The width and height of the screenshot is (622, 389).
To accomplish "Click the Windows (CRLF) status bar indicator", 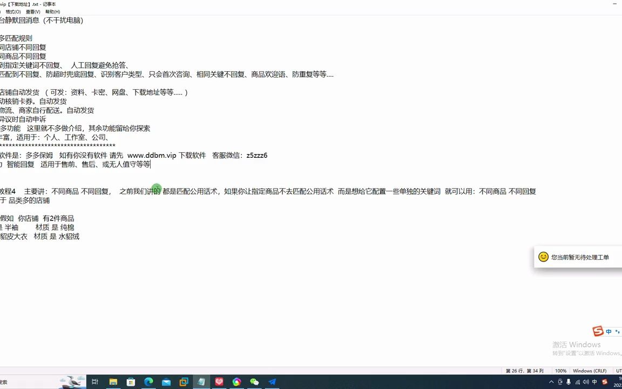I will point(590,371).
